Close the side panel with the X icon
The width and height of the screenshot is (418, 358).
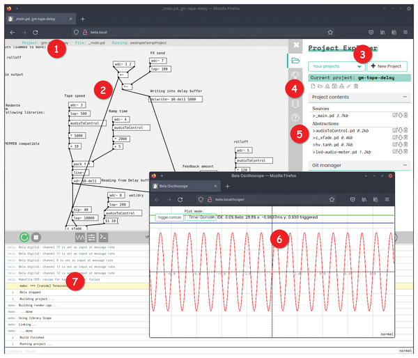(x=296, y=45)
